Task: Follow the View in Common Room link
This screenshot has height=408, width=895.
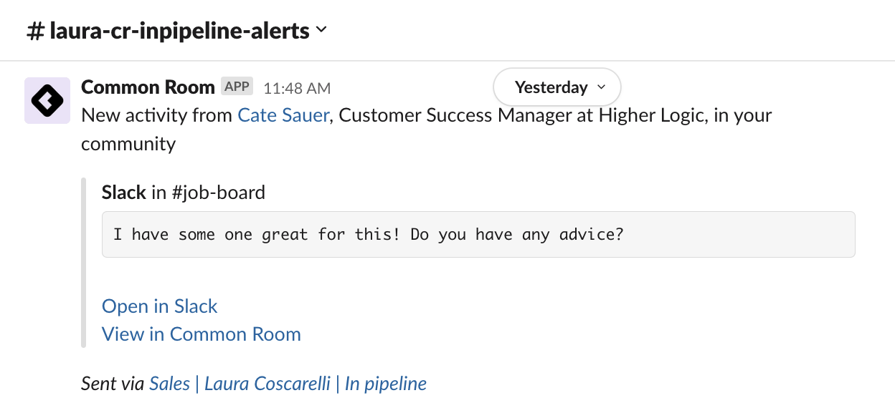Action: pos(201,334)
